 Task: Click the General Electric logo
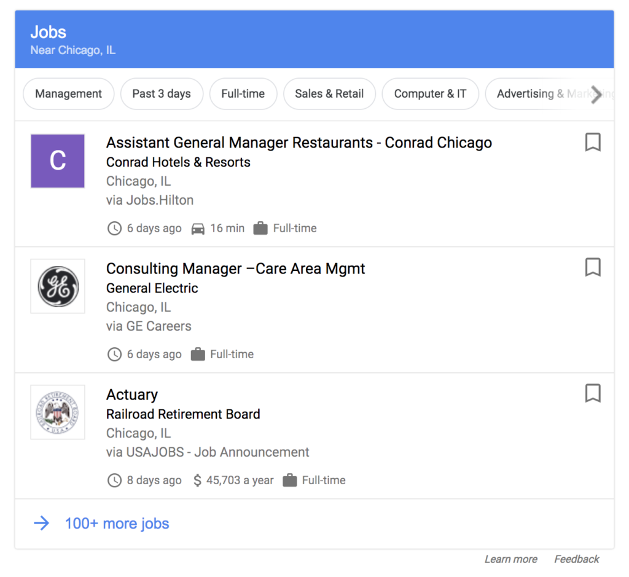coord(58,286)
